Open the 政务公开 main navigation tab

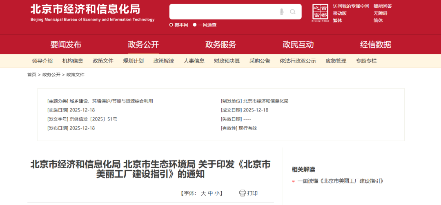pos(143,45)
